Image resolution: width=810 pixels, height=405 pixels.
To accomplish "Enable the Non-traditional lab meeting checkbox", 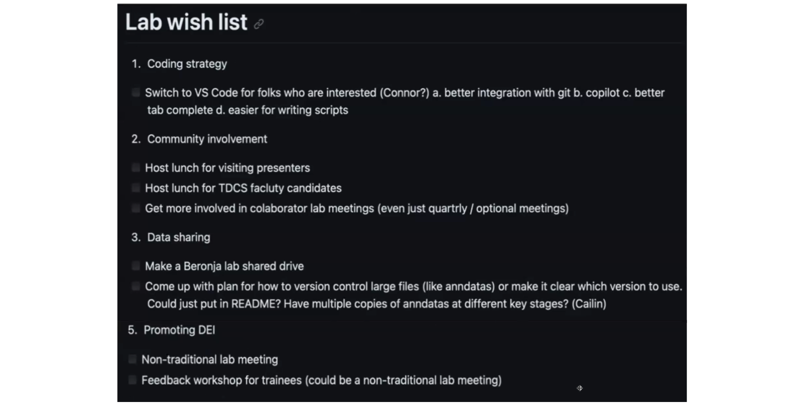I will (x=132, y=359).
